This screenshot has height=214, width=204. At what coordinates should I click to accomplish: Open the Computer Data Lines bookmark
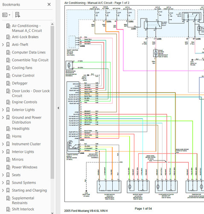click(x=29, y=52)
